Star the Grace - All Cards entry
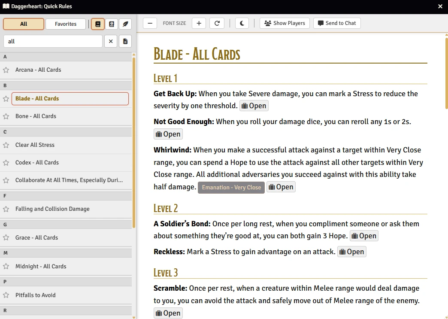The image size is (448, 319). 6,237
